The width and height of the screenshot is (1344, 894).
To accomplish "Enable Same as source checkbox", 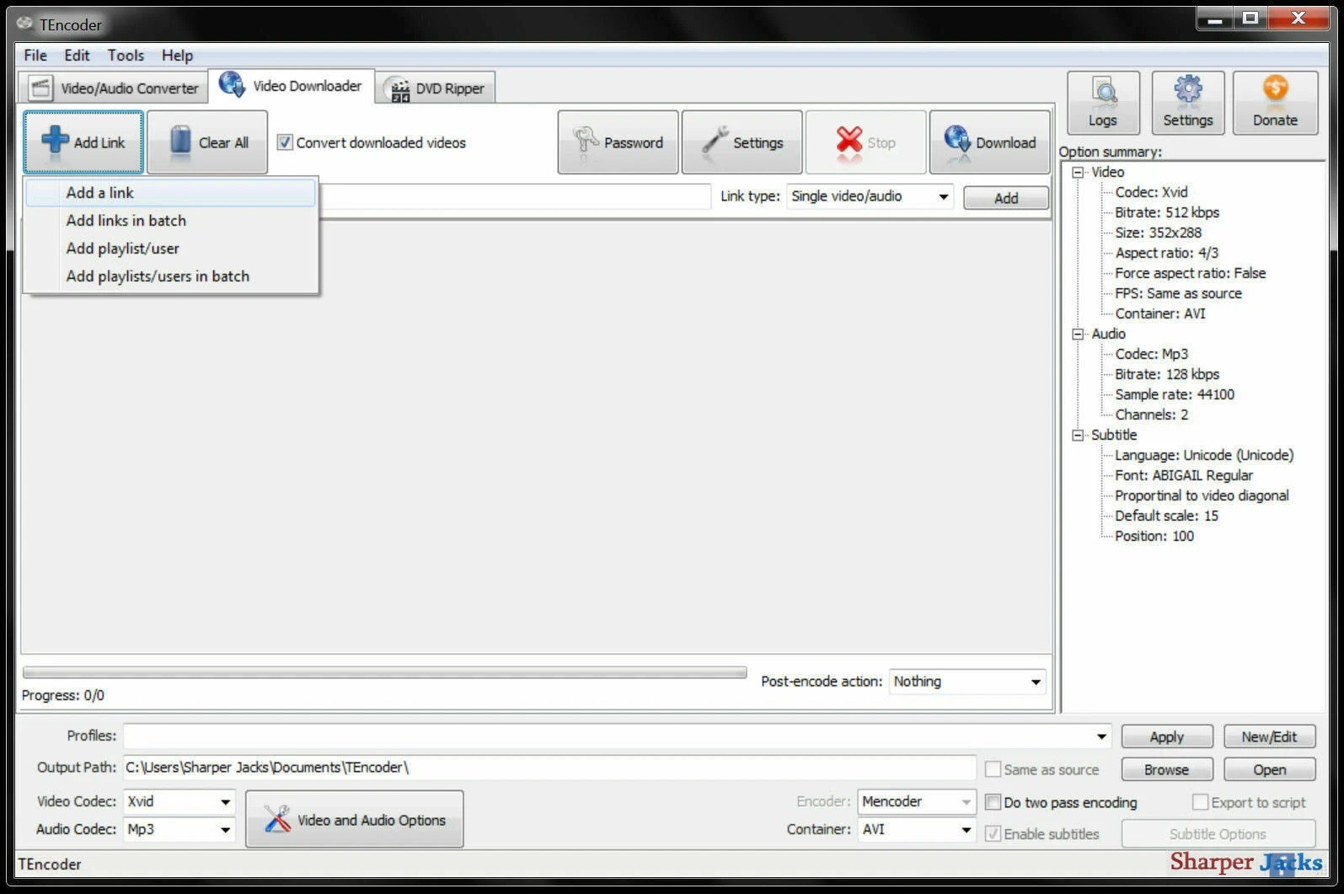I will pos(993,769).
